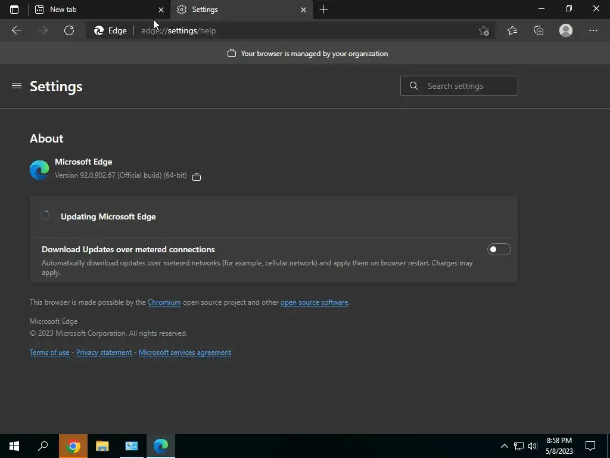Click the briefcase icon beside the version number
Image resolution: width=610 pixels, height=458 pixels.
[x=197, y=177]
